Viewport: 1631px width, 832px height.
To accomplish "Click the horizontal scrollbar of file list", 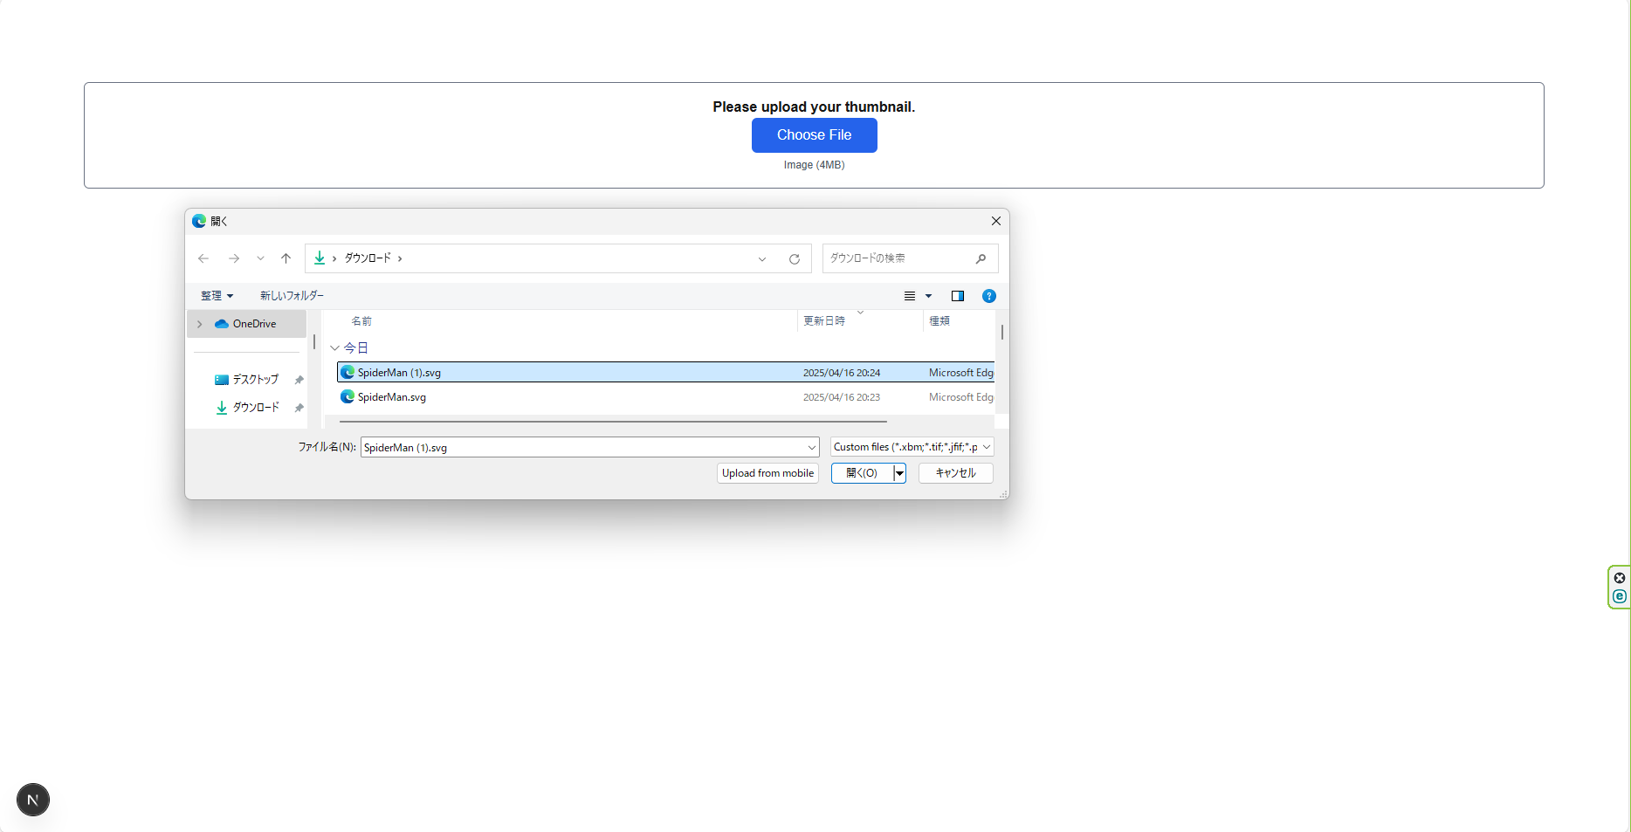I will [613, 422].
